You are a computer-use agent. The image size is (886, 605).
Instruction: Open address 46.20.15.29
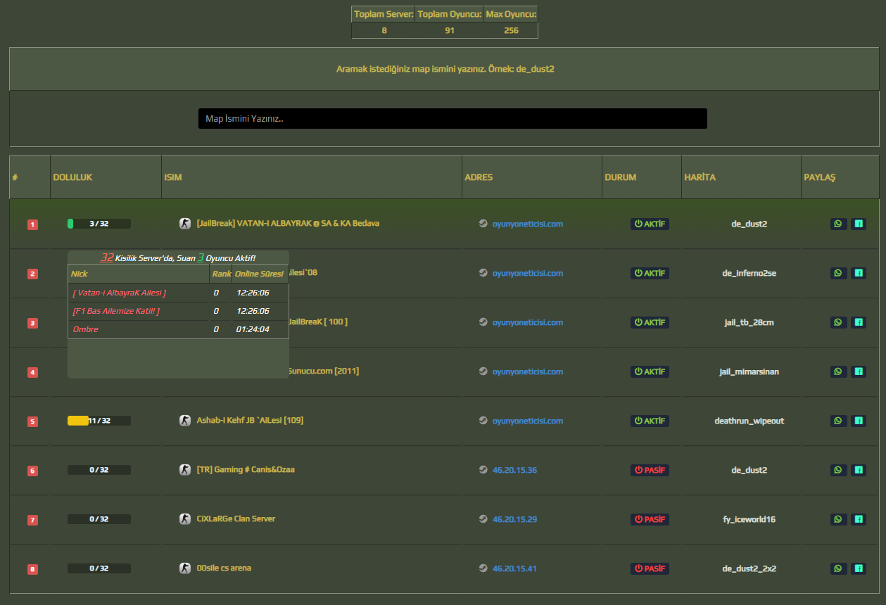point(514,519)
